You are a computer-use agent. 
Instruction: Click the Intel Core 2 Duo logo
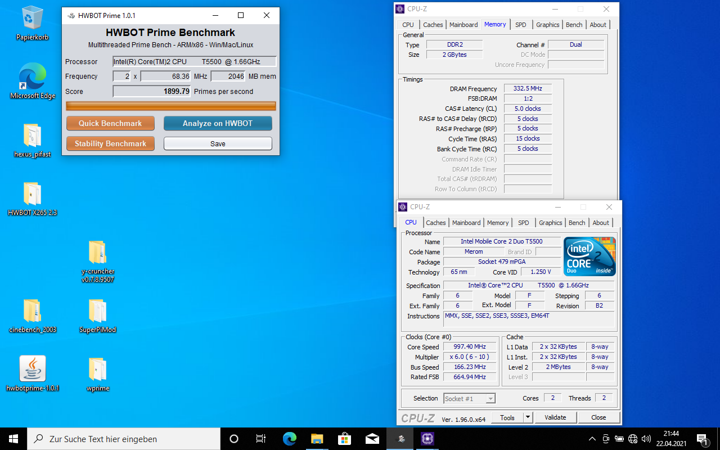tap(589, 256)
